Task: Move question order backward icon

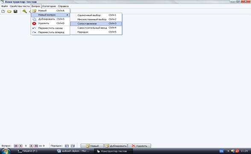Action: point(67,146)
